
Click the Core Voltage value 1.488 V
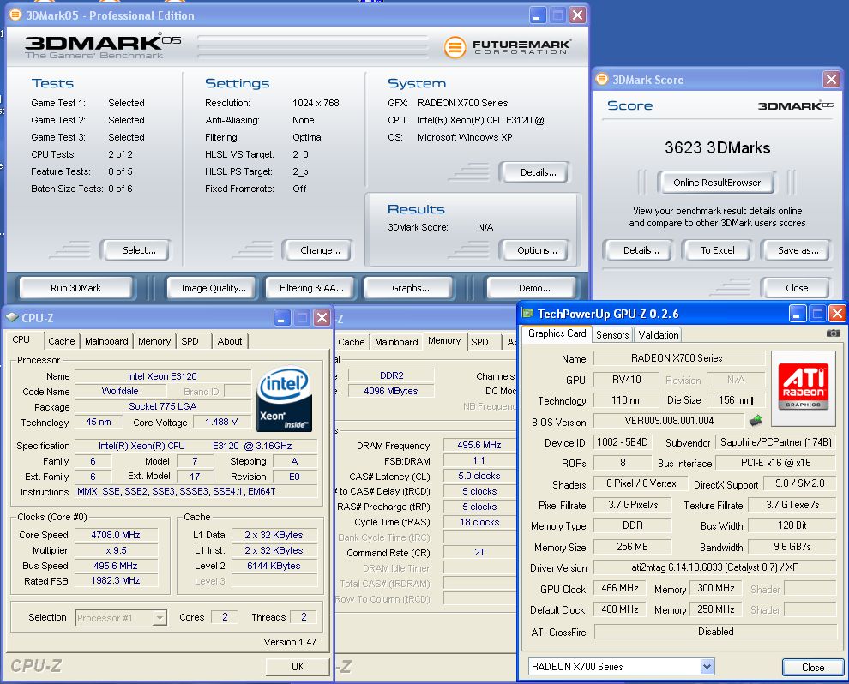(x=221, y=422)
